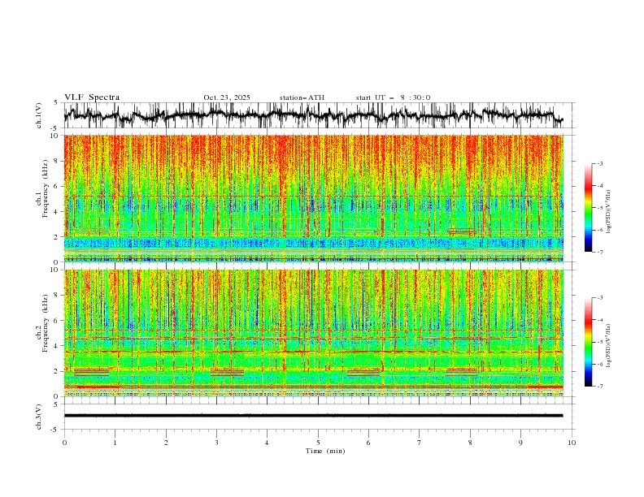
Task: Click inside the ch.1 spectrogram panel
Action: pyautogui.click(x=313, y=198)
